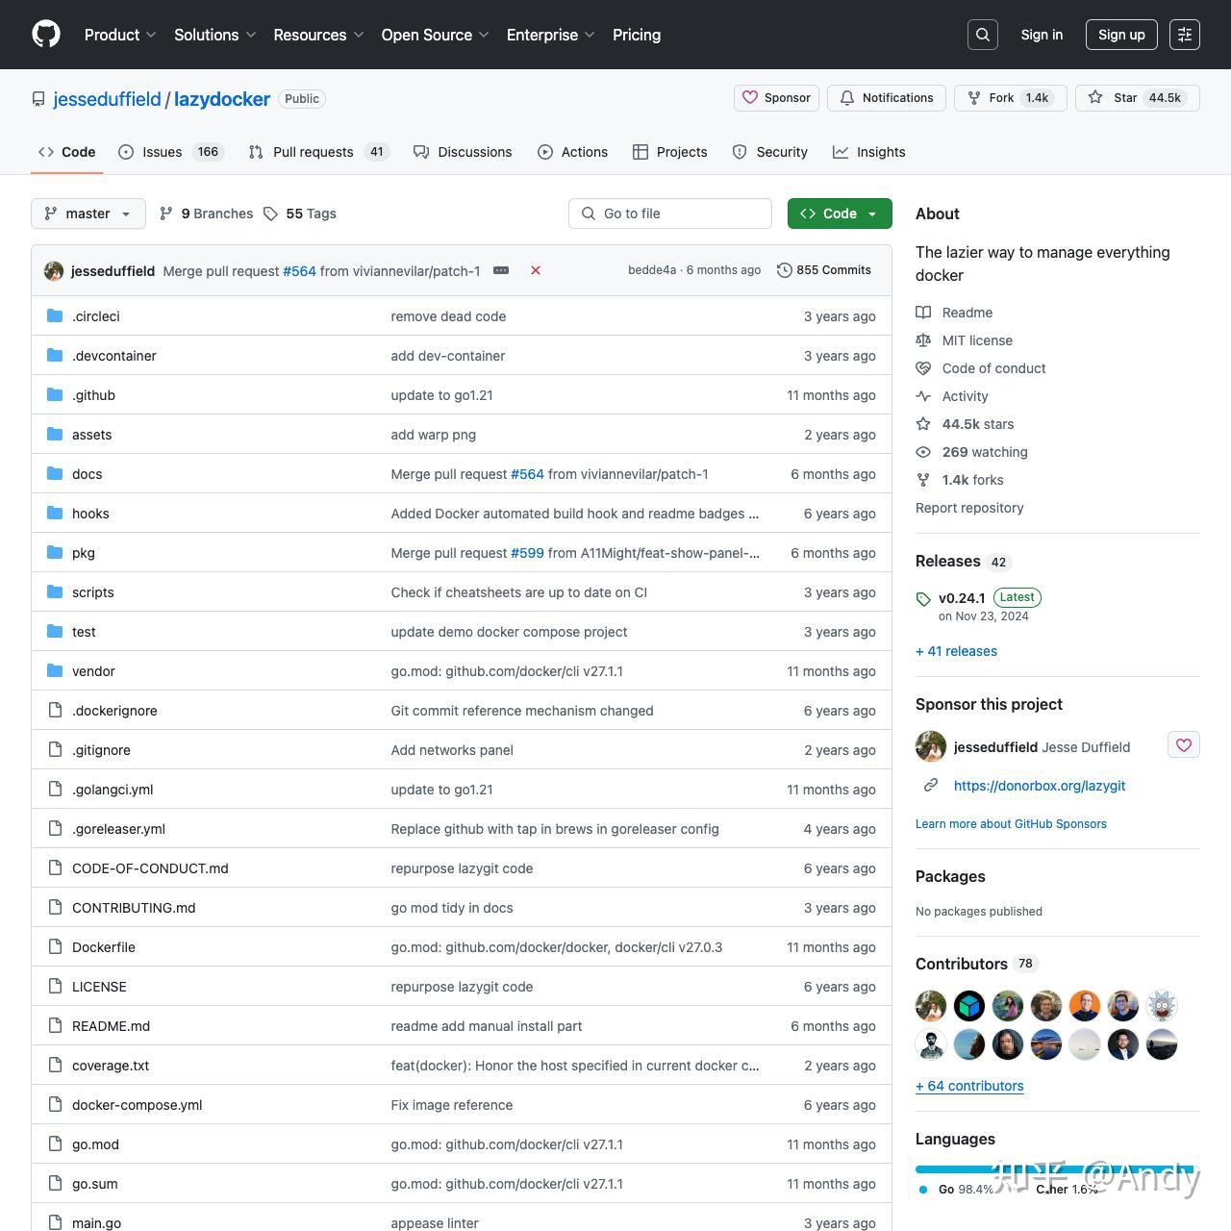1231x1231 pixels.
Task: Open GitHub home via the Octocat logo
Action: (45, 34)
